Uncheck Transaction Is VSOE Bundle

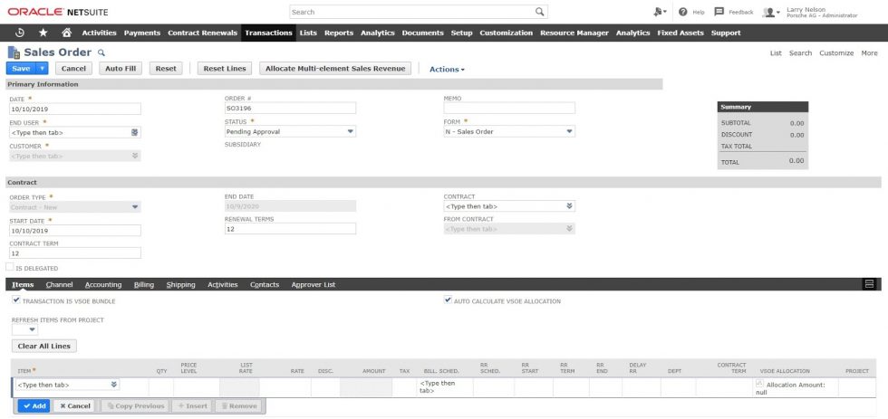(x=16, y=300)
